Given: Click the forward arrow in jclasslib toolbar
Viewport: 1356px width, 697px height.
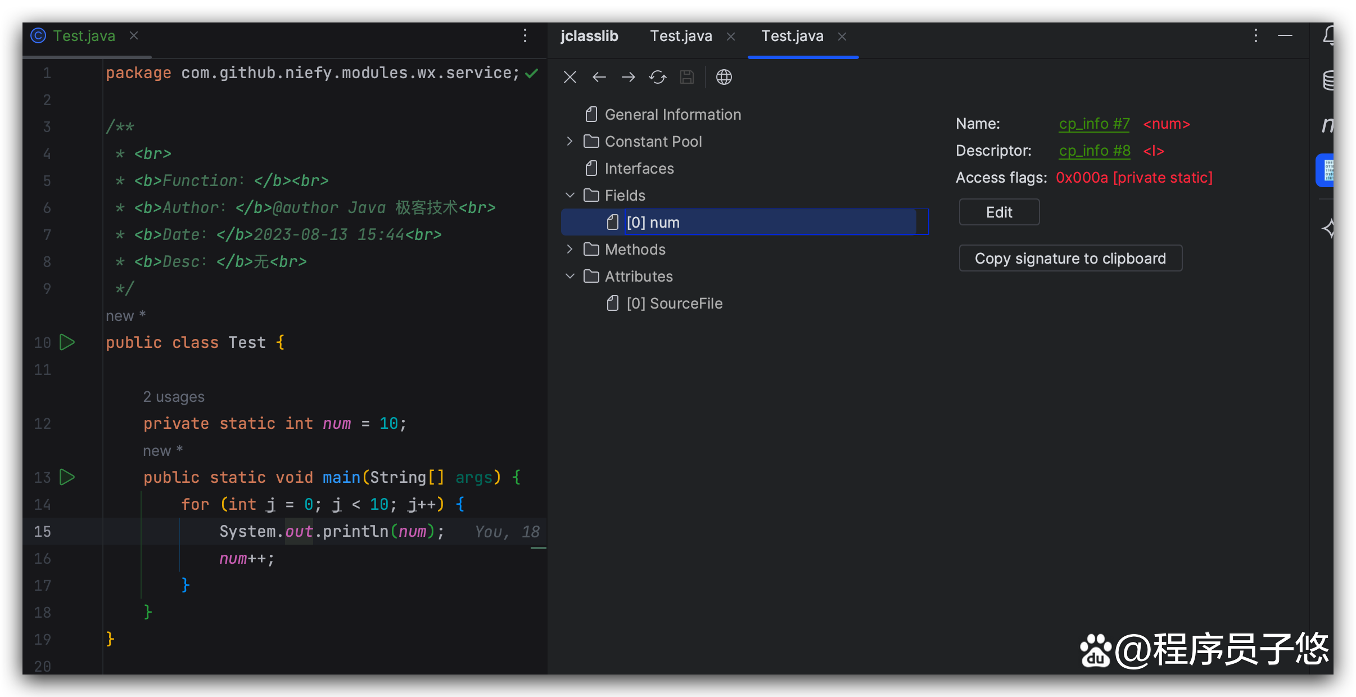Looking at the screenshot, I should click(x=628, y=77).
